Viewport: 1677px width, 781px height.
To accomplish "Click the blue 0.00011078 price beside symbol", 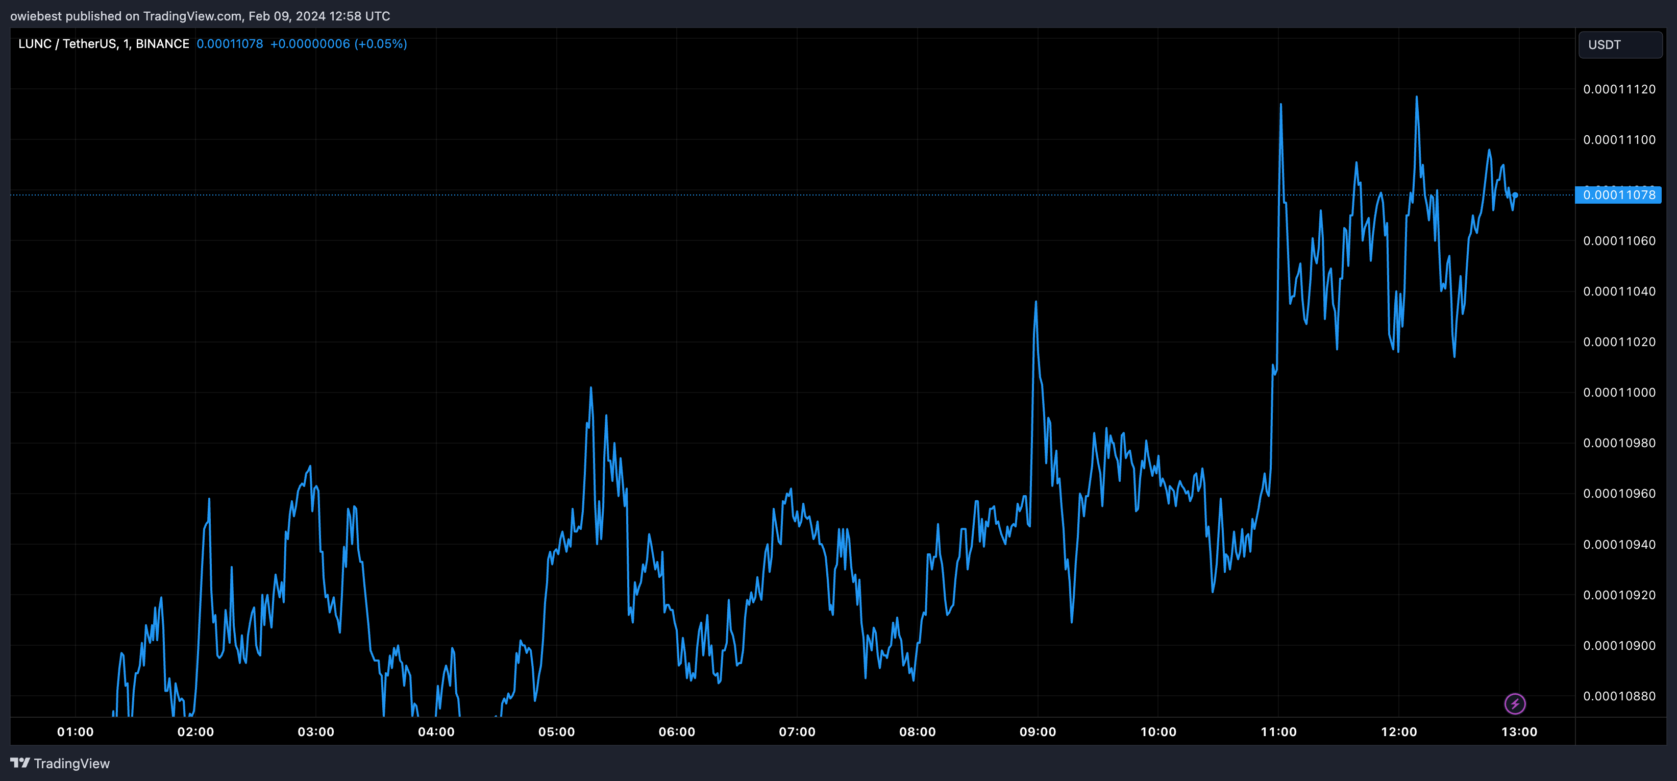I will [230, 43].
